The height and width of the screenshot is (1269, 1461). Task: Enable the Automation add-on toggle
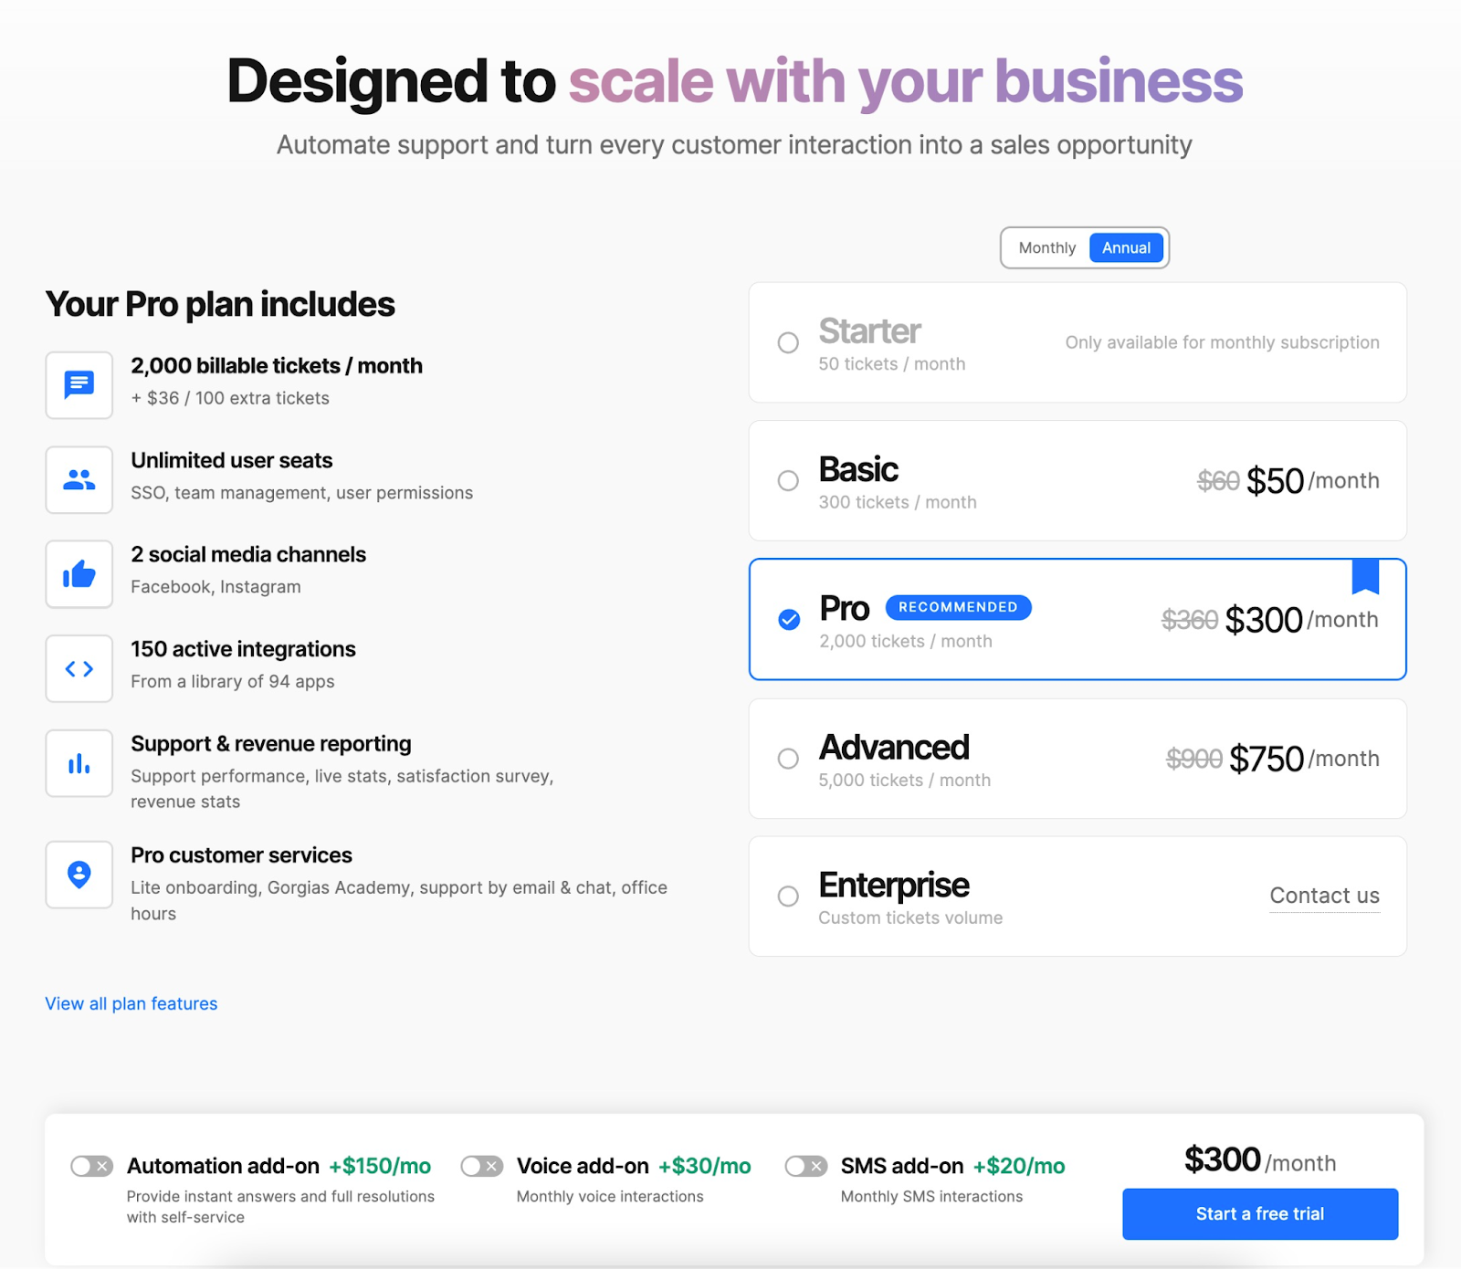[92, 1166]
